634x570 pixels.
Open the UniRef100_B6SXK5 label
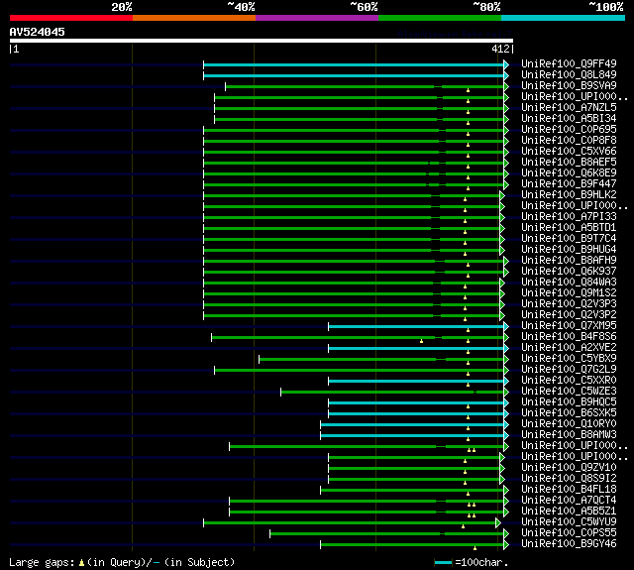(569, 413)
